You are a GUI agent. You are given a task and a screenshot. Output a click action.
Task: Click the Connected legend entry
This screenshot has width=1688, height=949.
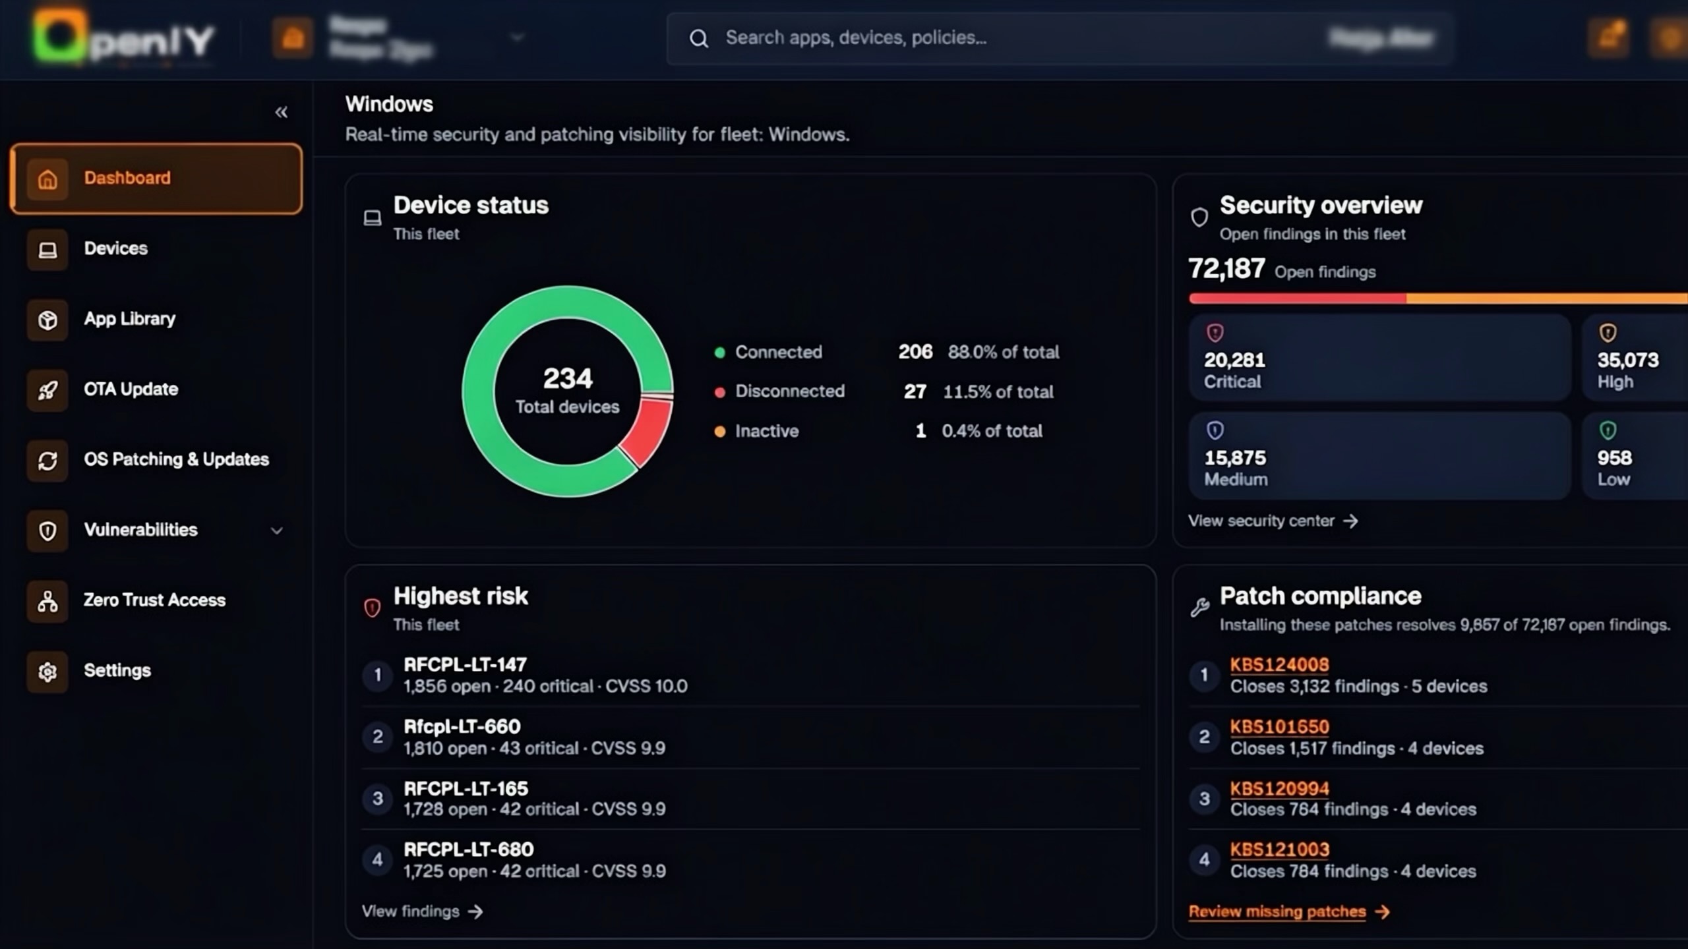pos(887,353)
